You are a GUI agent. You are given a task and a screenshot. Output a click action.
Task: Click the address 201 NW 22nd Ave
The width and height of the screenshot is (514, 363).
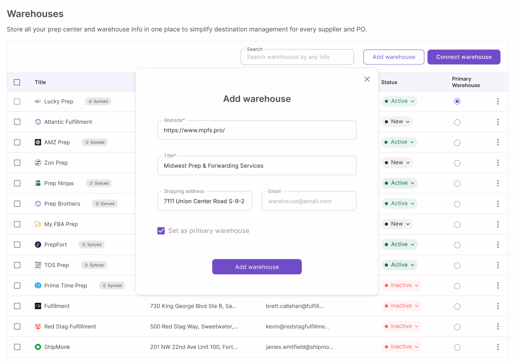pyautogui.click(x=194, y=347)
